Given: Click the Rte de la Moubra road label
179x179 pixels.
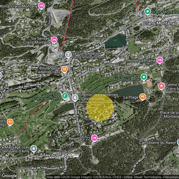Looking at the screenshot, I should (x=139, y=163).
